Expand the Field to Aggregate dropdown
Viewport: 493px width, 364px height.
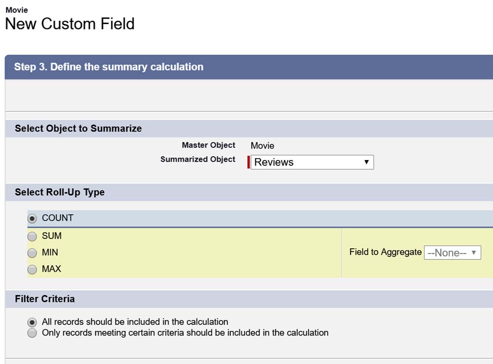pyautogui.click(x=452, y=253)
